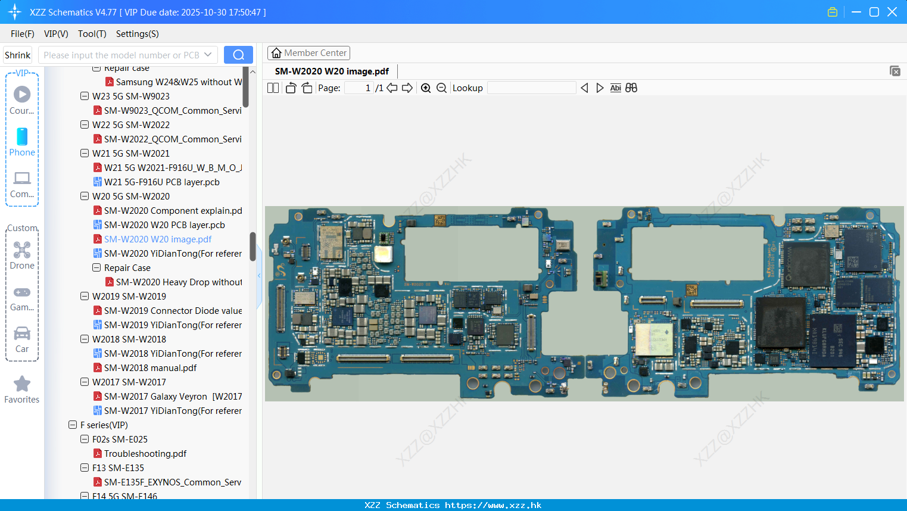
Task: Open SM-W2020 Heavy Drop without file
Action: (x=173, y=282)
